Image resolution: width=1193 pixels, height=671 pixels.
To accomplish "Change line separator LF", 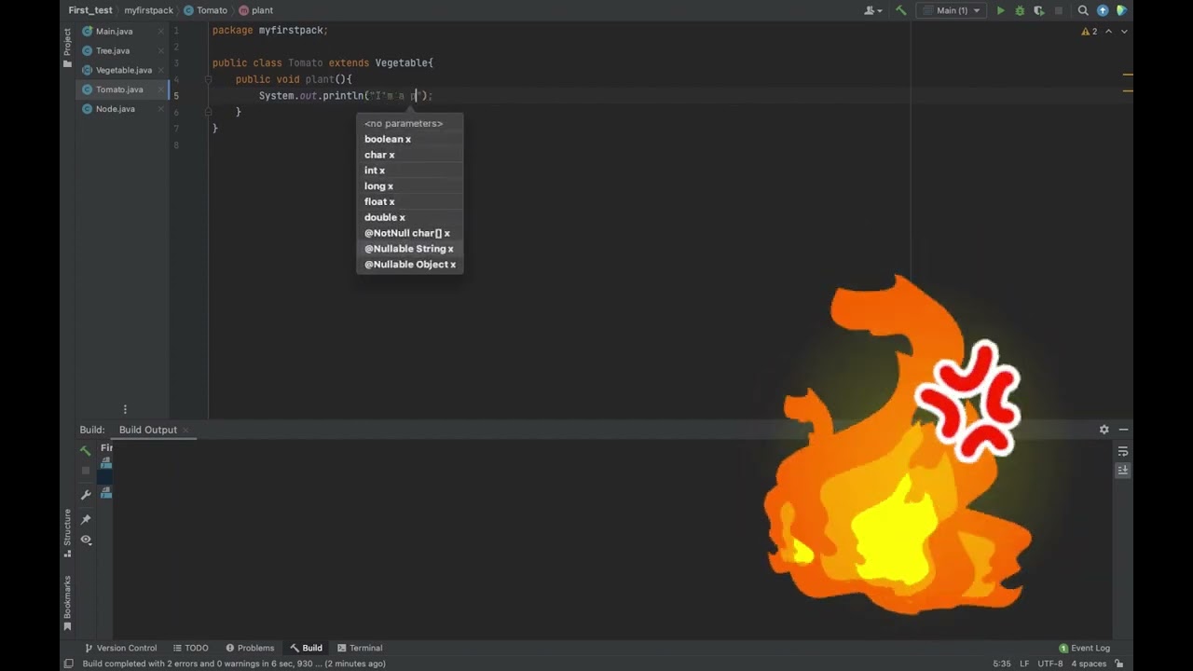I will pyautogui.click(x=1024, y=664).
